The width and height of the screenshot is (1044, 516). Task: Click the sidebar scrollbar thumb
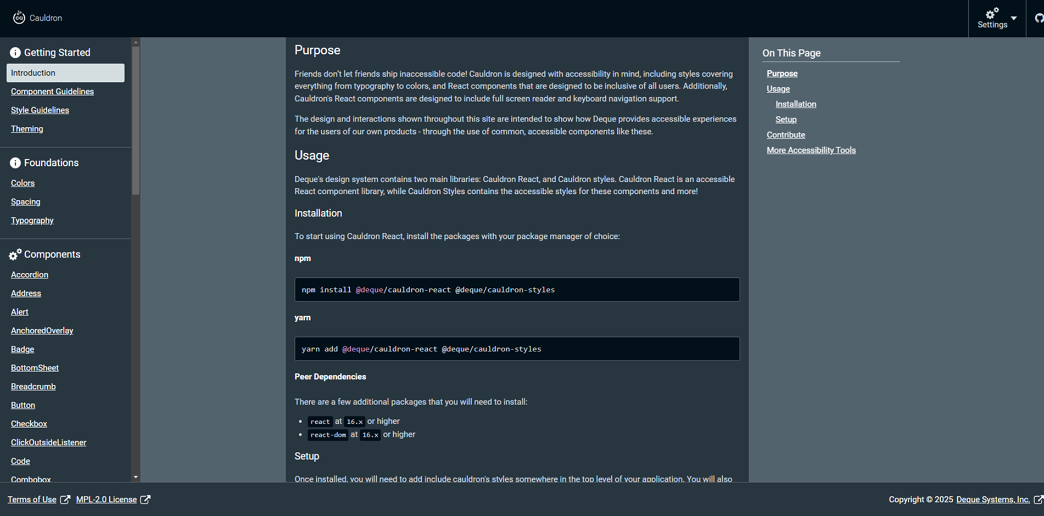point(136,121)
